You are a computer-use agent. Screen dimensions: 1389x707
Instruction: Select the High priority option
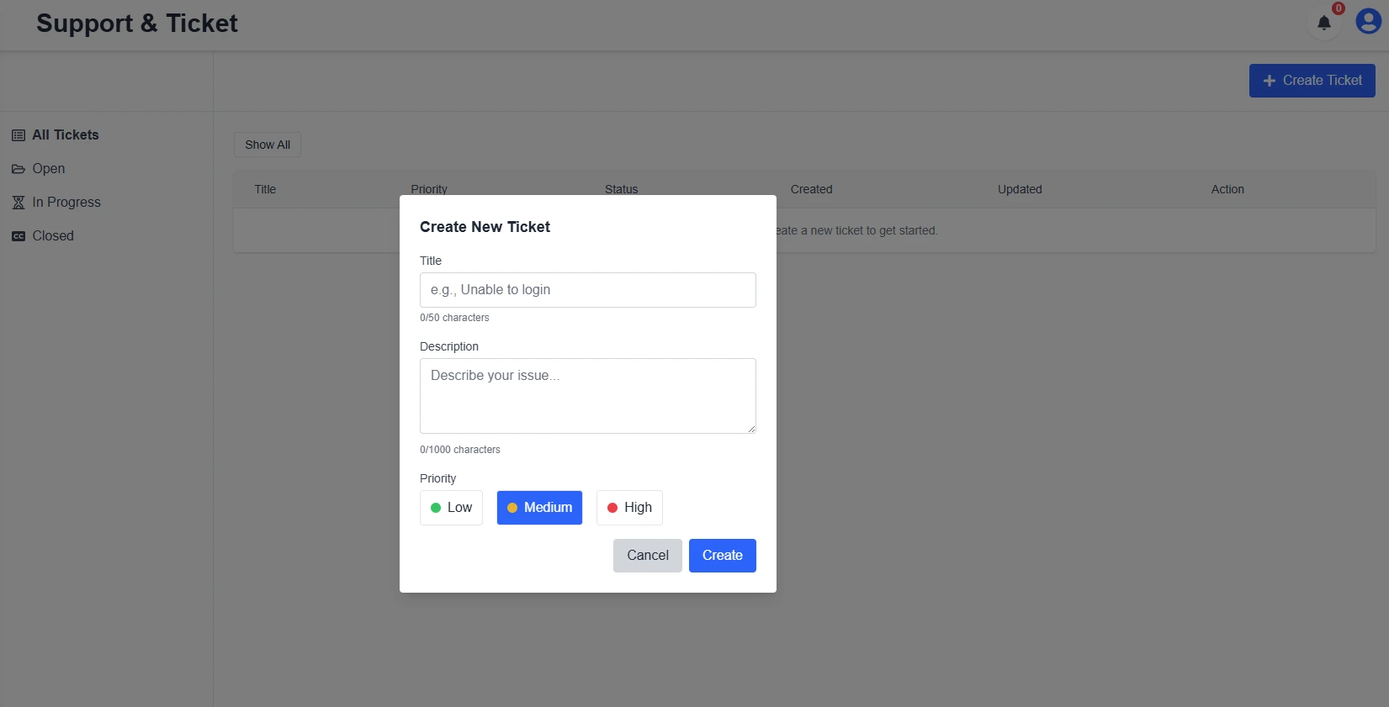[x=628, y=507]
